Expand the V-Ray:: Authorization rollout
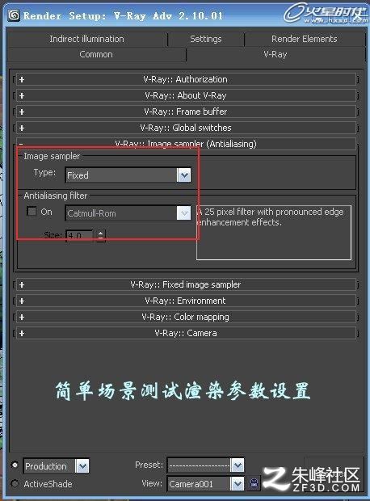 pos(186,79)
